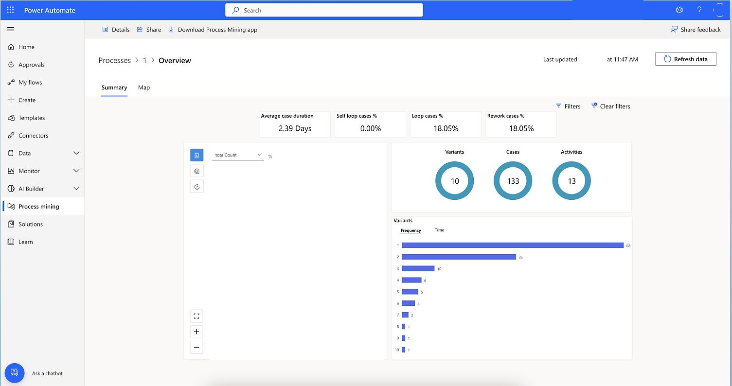Open settings gear icon

[x=679, y=10]
